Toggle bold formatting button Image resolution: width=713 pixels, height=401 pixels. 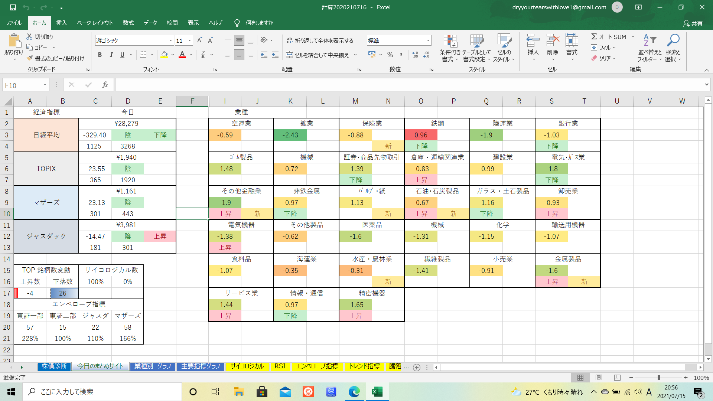coord(100,55)
